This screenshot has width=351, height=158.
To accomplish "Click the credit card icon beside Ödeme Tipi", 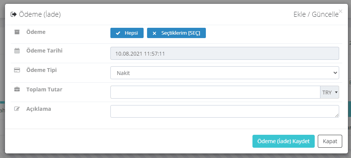I will tap(17, 70).
